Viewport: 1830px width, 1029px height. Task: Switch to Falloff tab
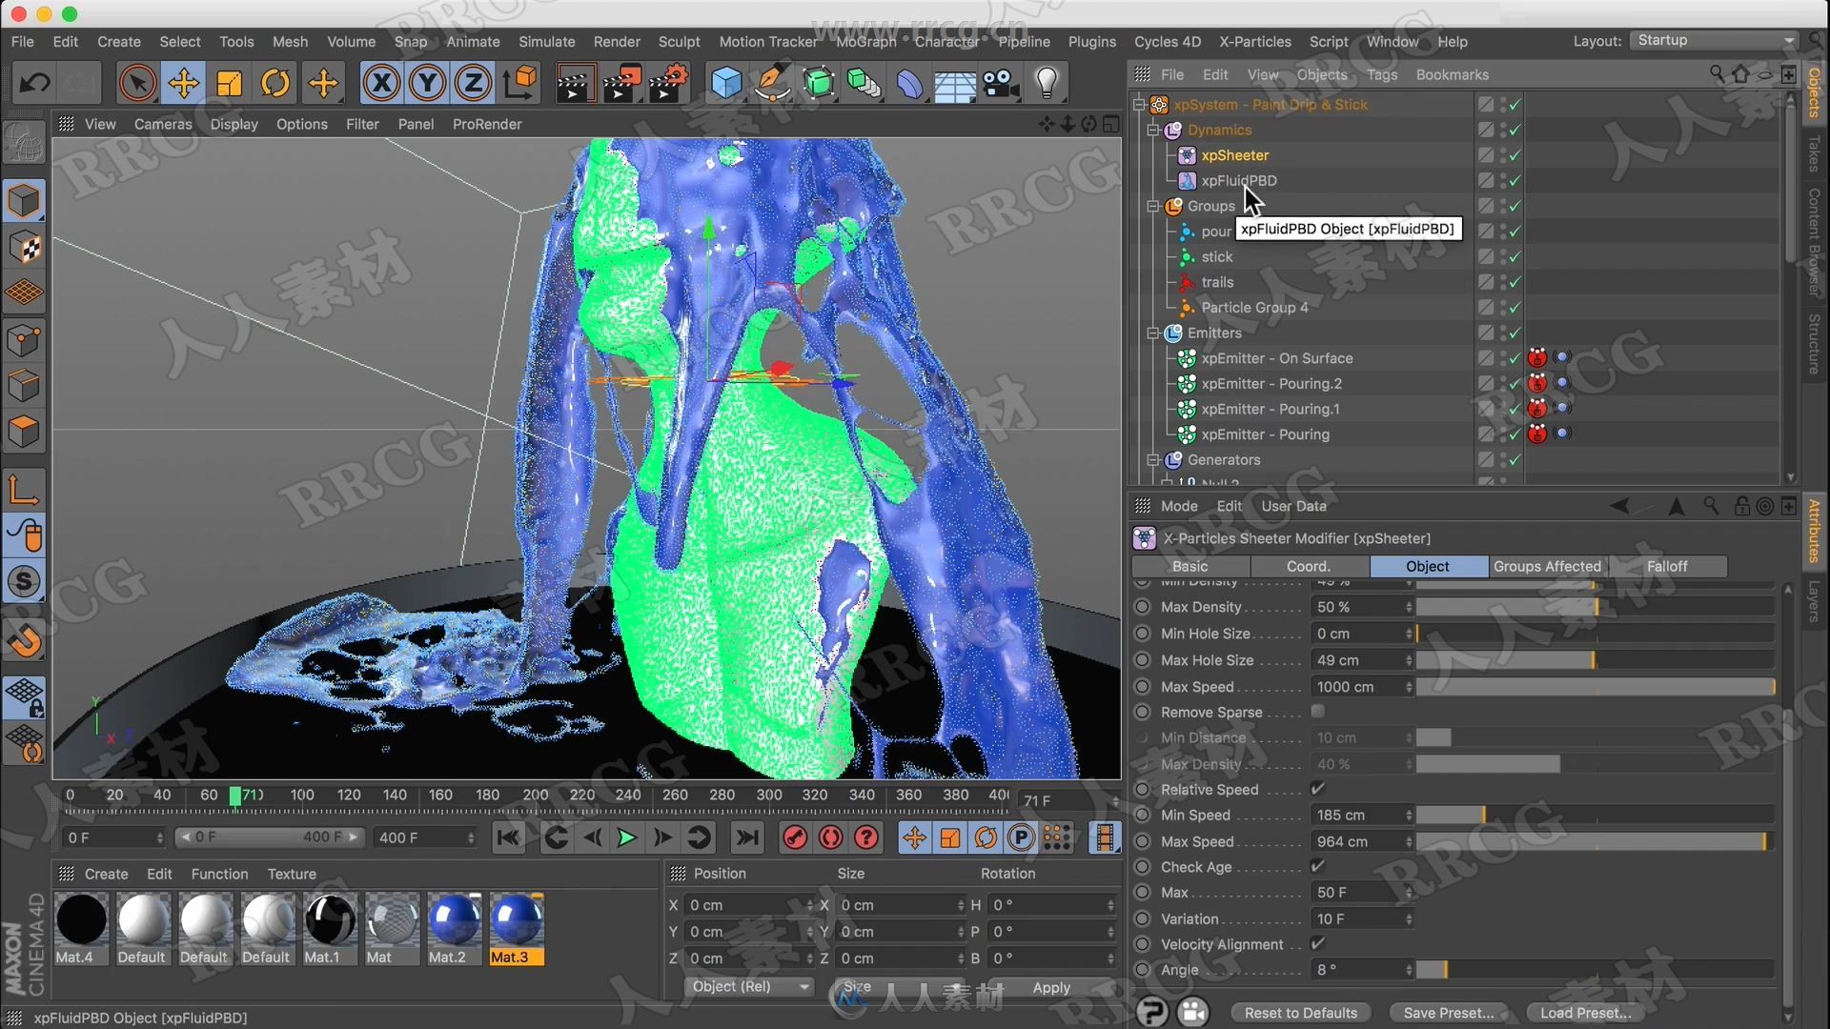pyautogui.click(x=1667, y=566)
